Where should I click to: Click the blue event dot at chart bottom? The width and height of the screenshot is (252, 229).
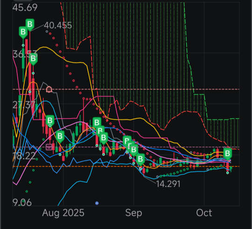click(97, 203)
